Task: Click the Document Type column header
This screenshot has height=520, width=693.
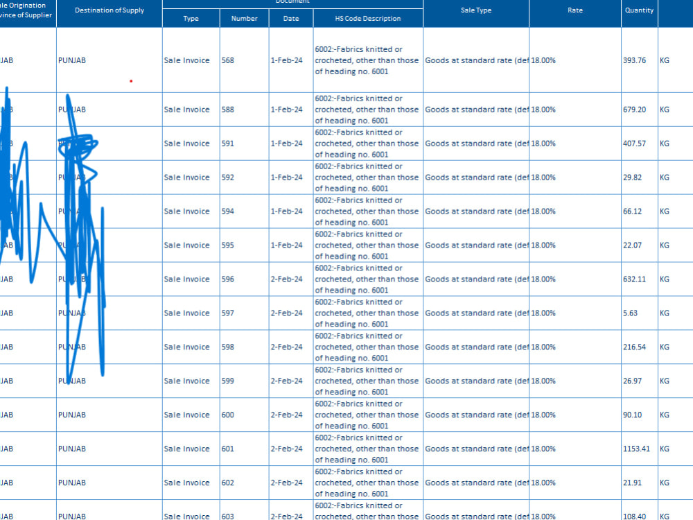Action: click(191, 19)
